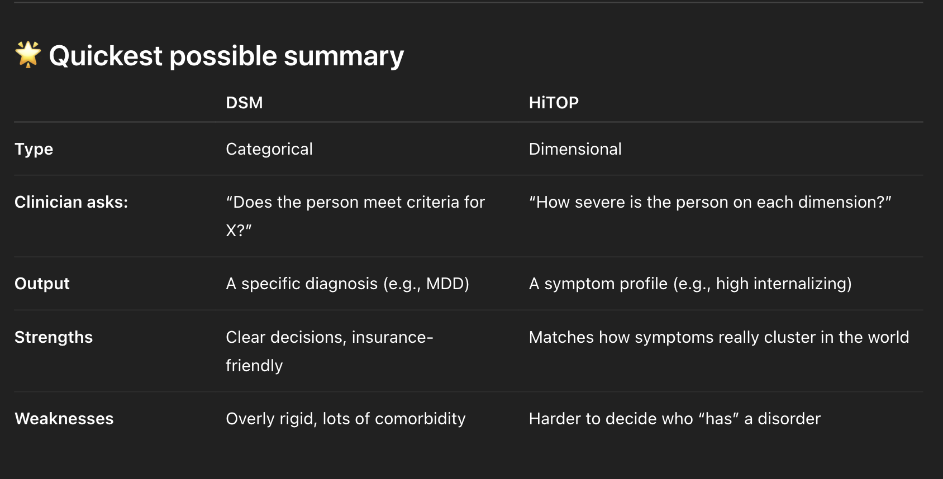
Task: Click the "Categorical" cell
Action: [269, 149]
